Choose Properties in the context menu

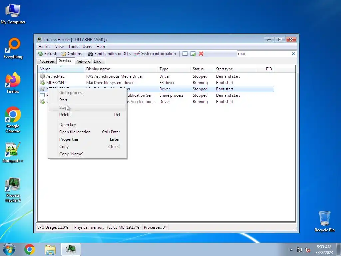tap(87, 139)
